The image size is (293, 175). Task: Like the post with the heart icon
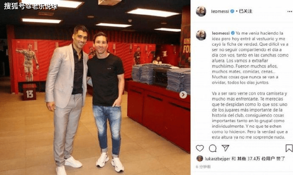point(200,148)
